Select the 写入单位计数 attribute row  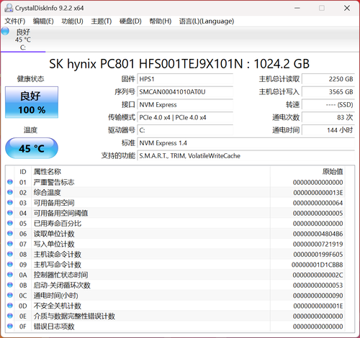click(x=175, y=244)
